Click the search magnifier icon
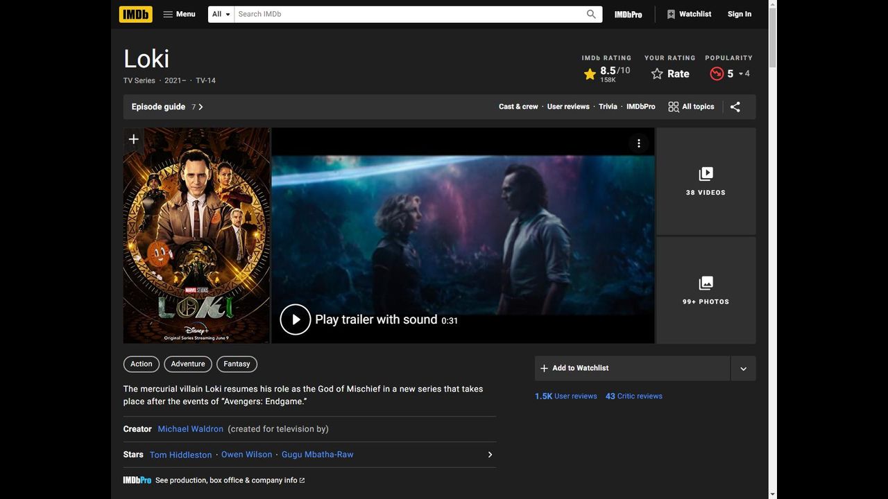Image resolution: width=888 pixels, height=499 pixels. pos(591,14)
